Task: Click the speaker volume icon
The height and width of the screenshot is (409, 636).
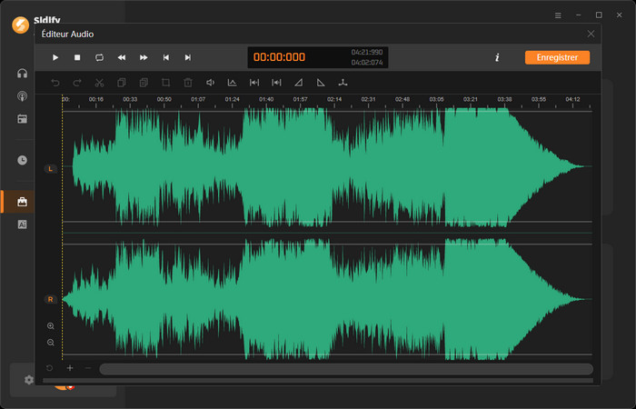Action: point(210,83)
